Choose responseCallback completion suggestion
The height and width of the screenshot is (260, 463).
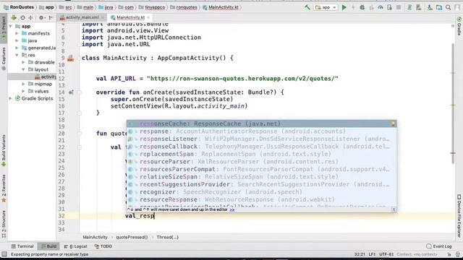pyautogui.click(x=261, y=147)
